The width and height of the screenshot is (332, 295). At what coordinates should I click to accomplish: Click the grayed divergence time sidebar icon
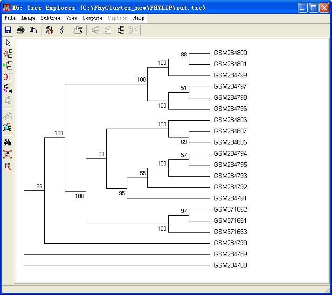[x=7, y=116]
